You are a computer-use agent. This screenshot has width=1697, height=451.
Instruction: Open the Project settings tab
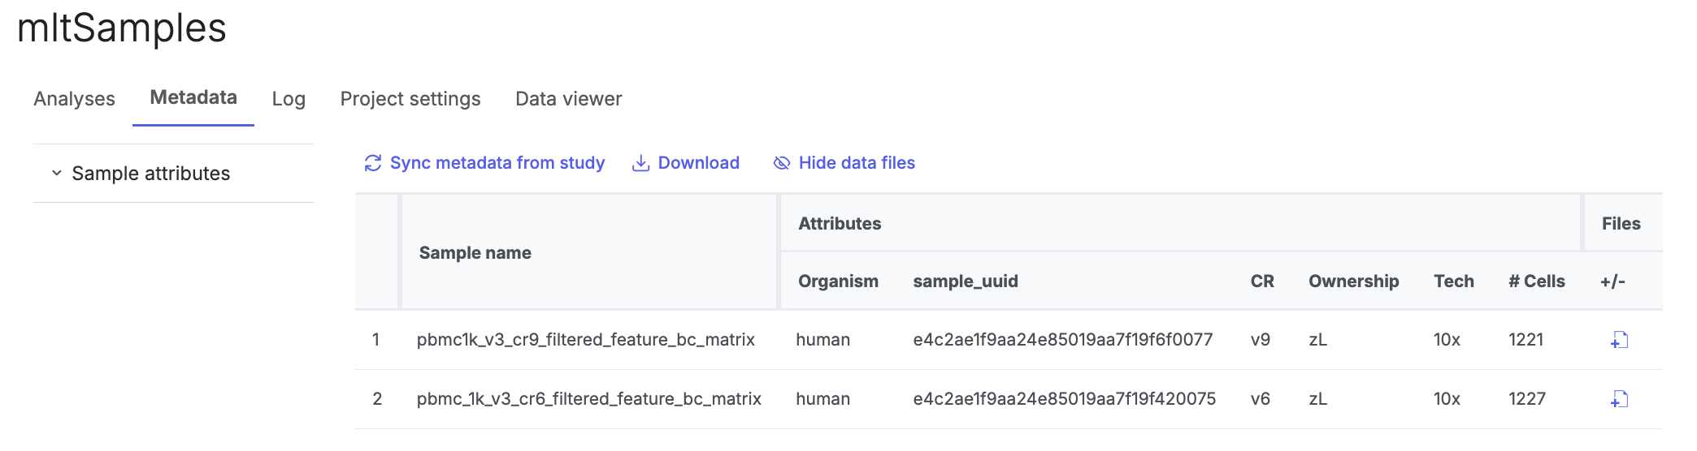coord(410,99)
